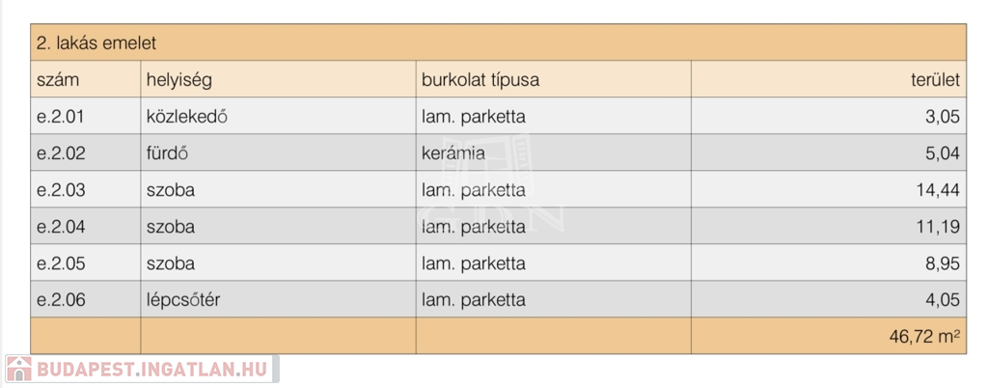Viewport: 988px width, 388px height.
Task: Select the e.2.01 room number cell
Action: pyautogui.click(x=62, y=117)
